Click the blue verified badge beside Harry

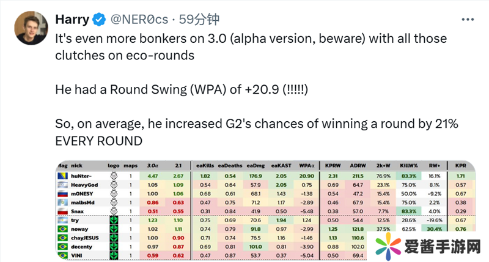click(x=100, y=21)
